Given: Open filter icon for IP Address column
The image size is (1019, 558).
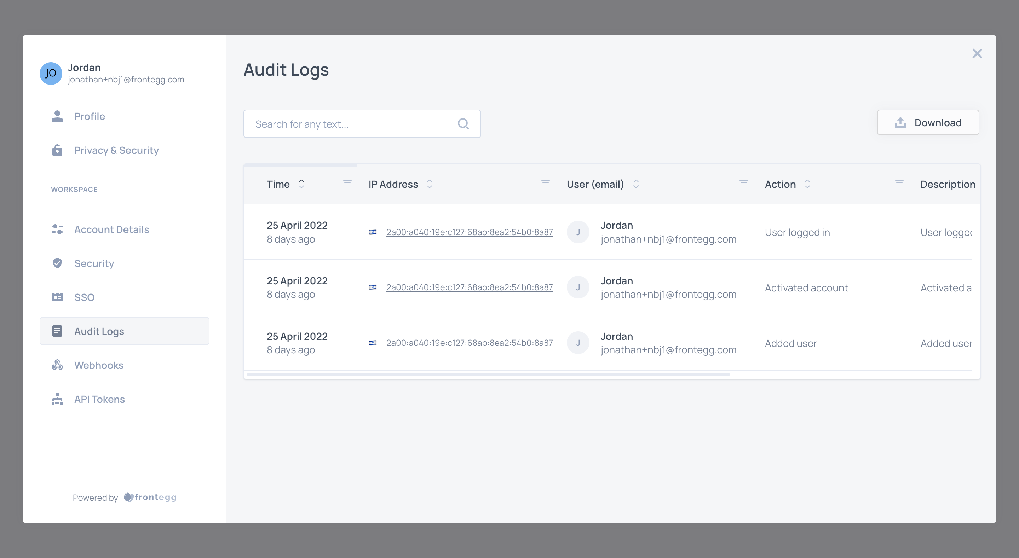Looking at the screenshot, I should coord(545,184).
